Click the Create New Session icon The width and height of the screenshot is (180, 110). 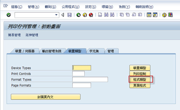pos(149,15)
